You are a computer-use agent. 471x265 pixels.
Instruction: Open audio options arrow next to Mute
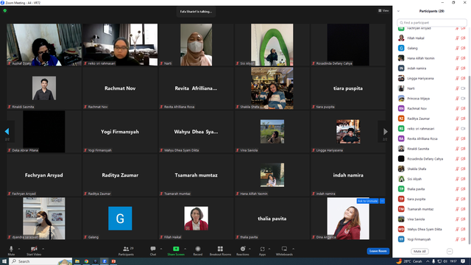19,249
